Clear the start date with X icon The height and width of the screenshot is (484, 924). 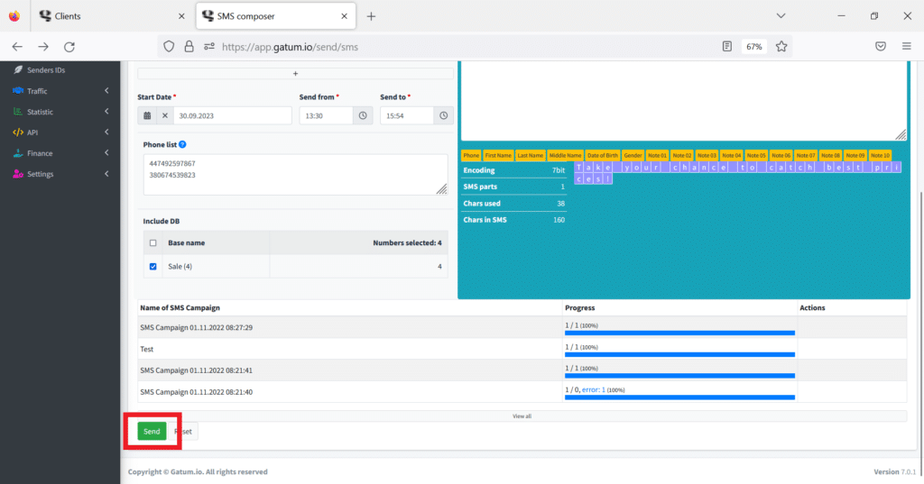click(165, 115)
